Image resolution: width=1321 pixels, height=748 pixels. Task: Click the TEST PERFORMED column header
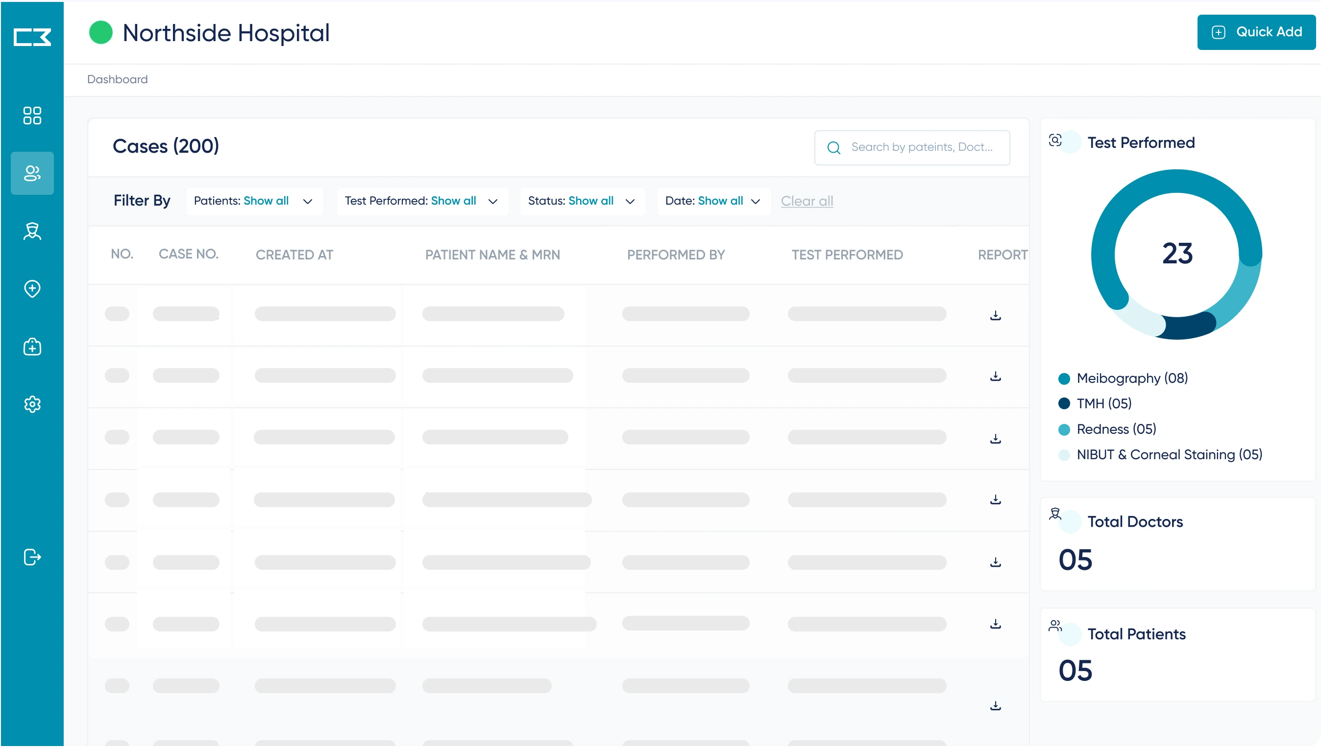coord(847,255)
